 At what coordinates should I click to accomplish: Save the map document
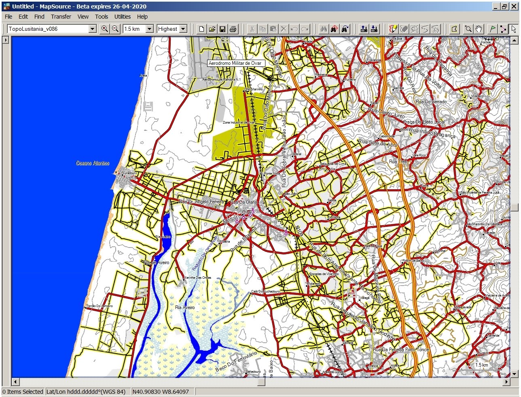coord(222,29)
